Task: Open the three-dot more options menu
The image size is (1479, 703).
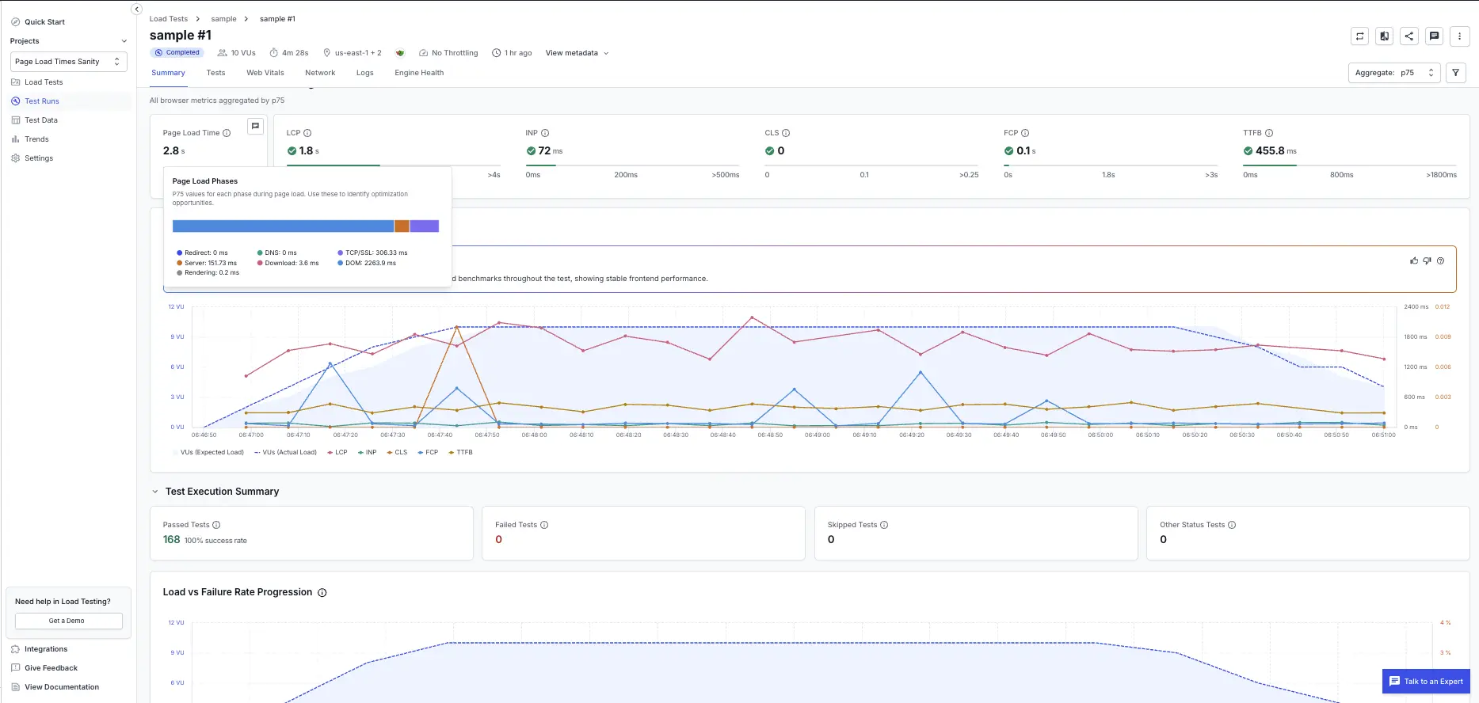Action: 1459,36
